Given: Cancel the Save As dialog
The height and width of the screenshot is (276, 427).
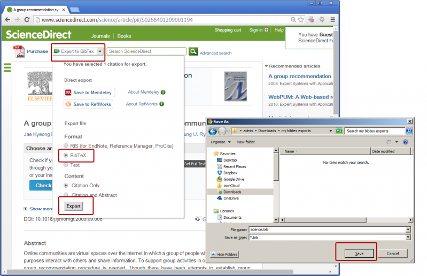Looking at the screenshot, I should pos(392,254).
